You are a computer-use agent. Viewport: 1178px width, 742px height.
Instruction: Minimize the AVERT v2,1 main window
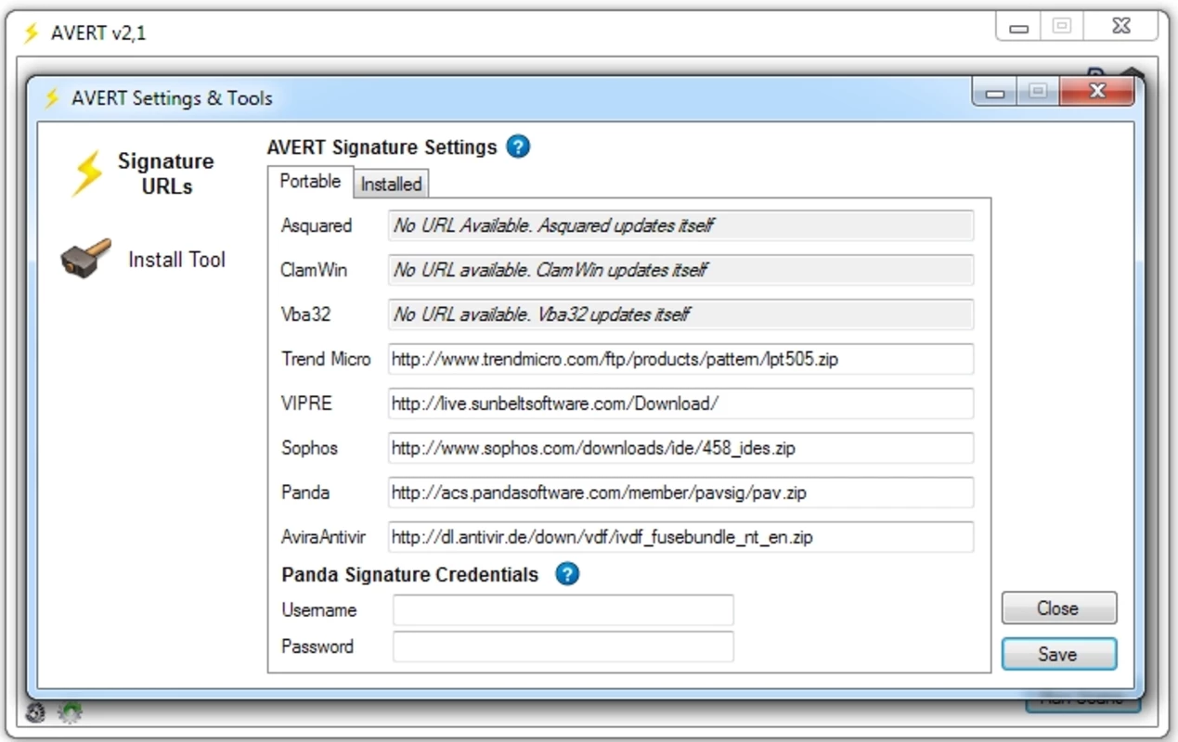click(1018, 27)
